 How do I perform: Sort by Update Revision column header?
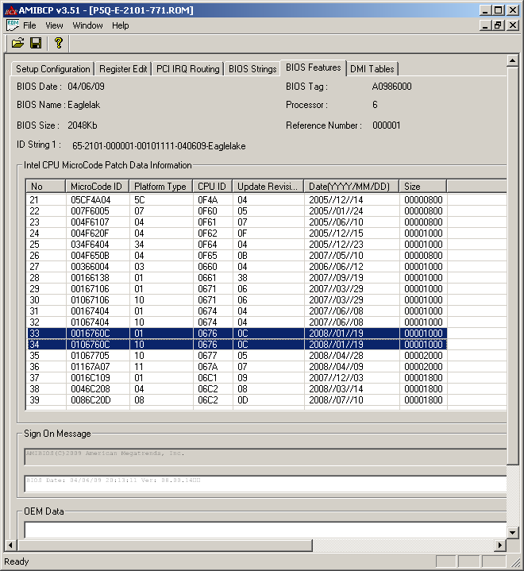click(x=268, y=186)
